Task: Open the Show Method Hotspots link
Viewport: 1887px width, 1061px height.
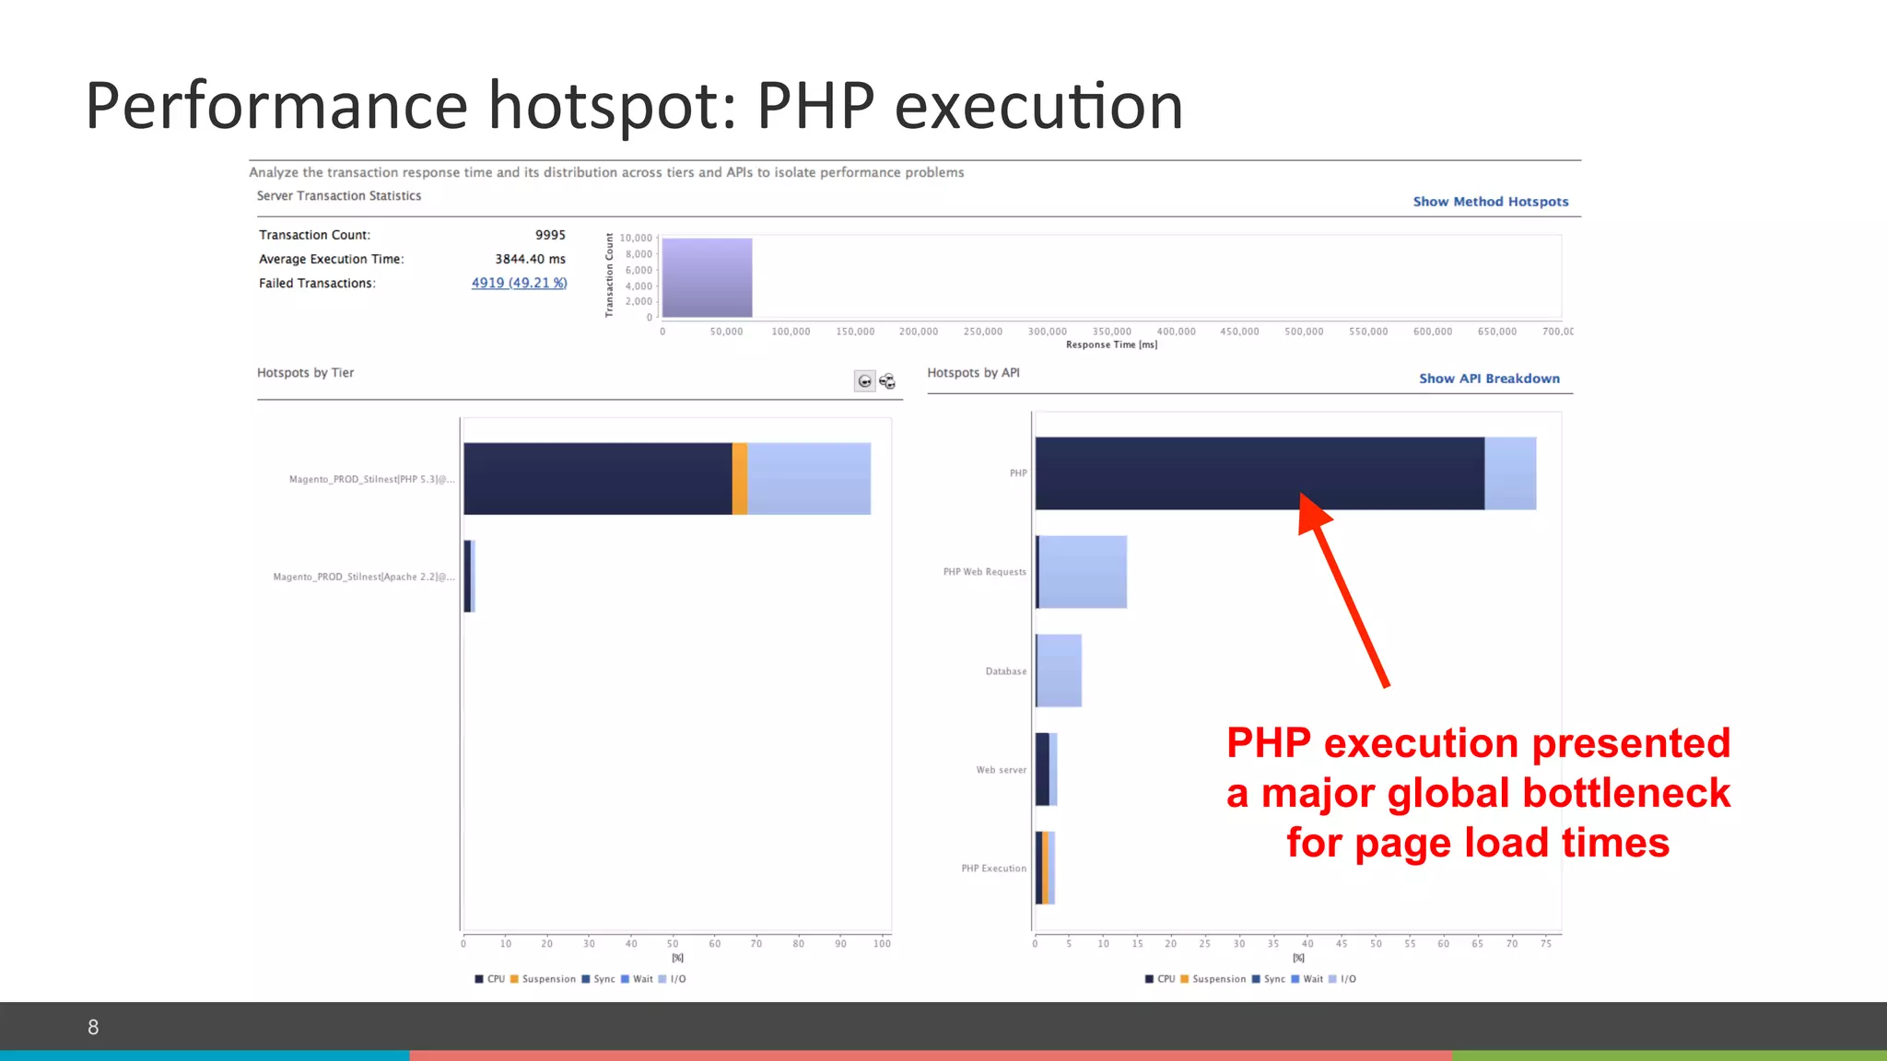Action: click(x=1491, y=202)
